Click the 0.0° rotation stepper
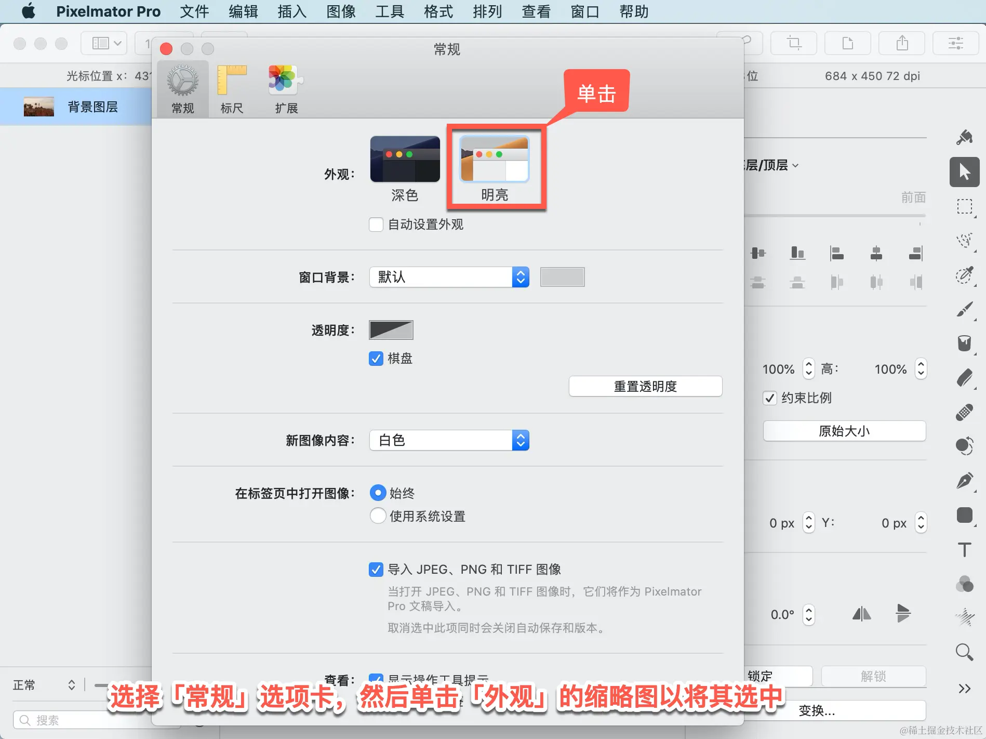Screen dimensions: 986x739 click(808, 615)
